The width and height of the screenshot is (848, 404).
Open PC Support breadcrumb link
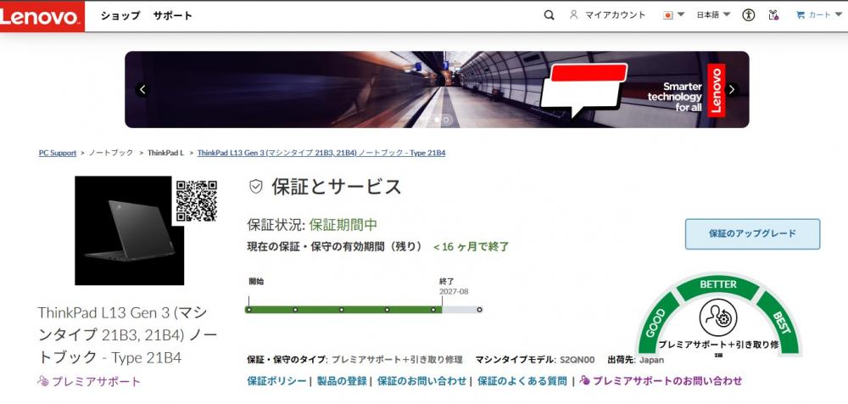pyautogui.click(x=58, y=154)
